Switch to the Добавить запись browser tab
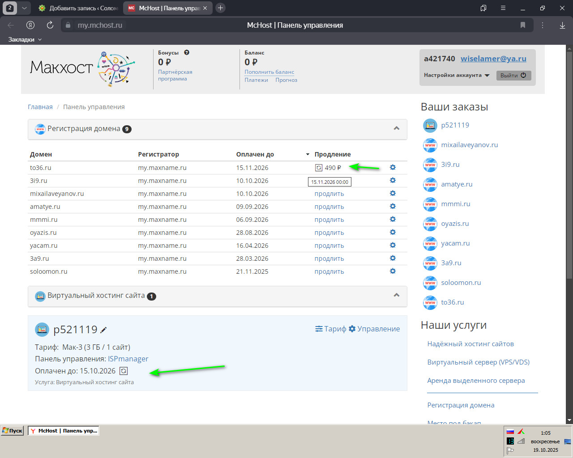The height and width of the screenshot is (458, 573). 79,8
